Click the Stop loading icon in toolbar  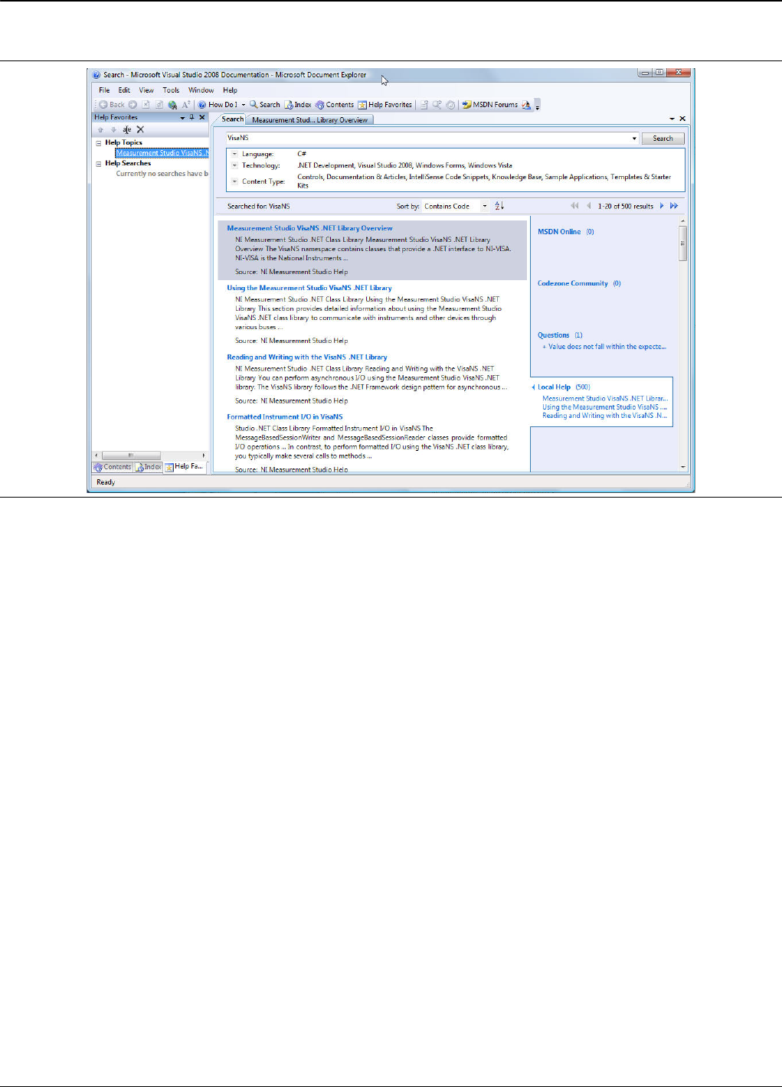[x=146, y=105]
